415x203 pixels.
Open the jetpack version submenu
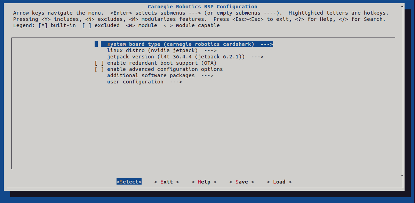pyautogui.click(x=185, y=57)
